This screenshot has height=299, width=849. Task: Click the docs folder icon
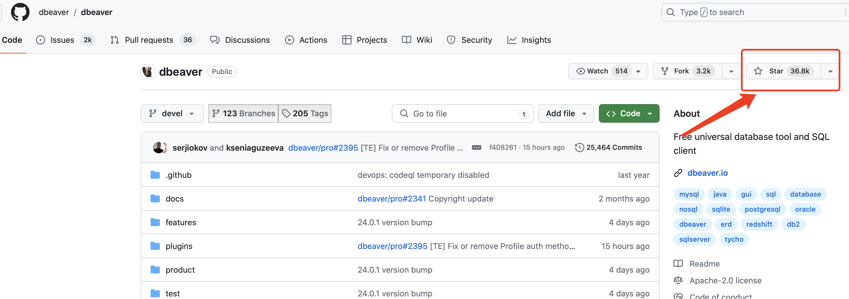(155, 199)
